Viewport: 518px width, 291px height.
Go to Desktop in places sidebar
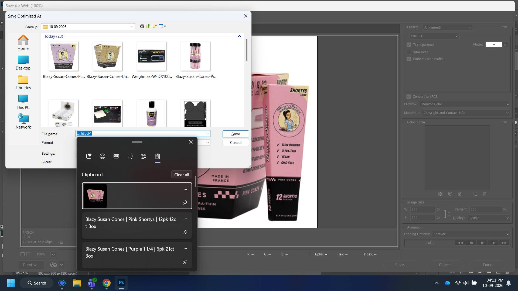(x=23, y=63)
